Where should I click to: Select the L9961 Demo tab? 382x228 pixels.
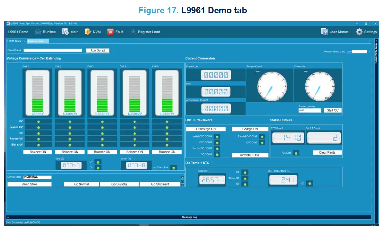[15, 41]
